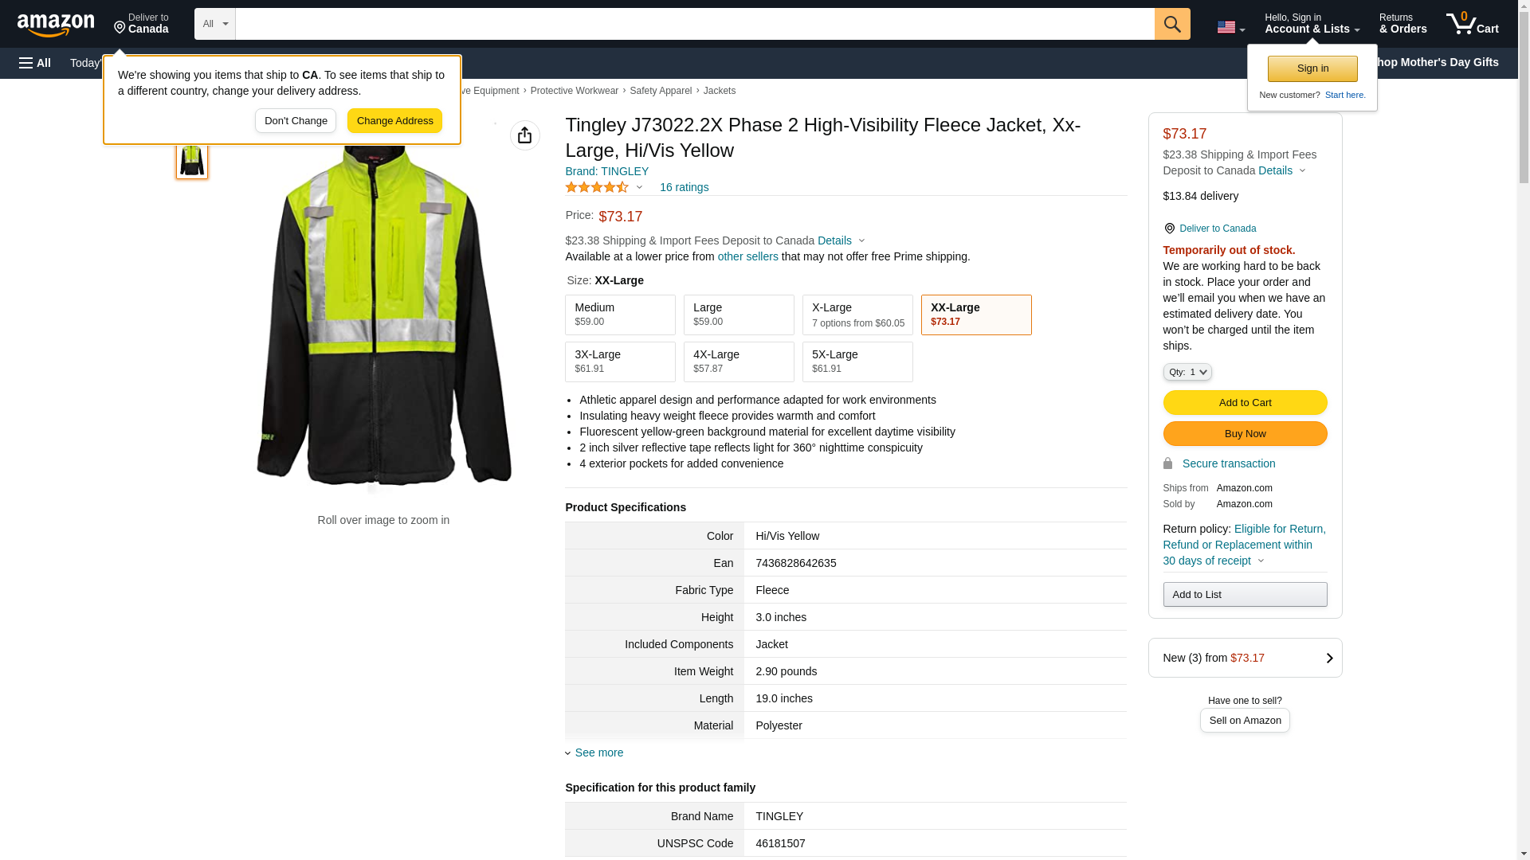Click the jacket thumbnail image
Viewport: 1530px width, 860px height.
click(192, 160)
